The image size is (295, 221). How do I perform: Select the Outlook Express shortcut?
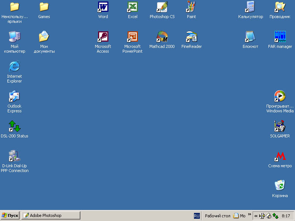tap(14, 96)
